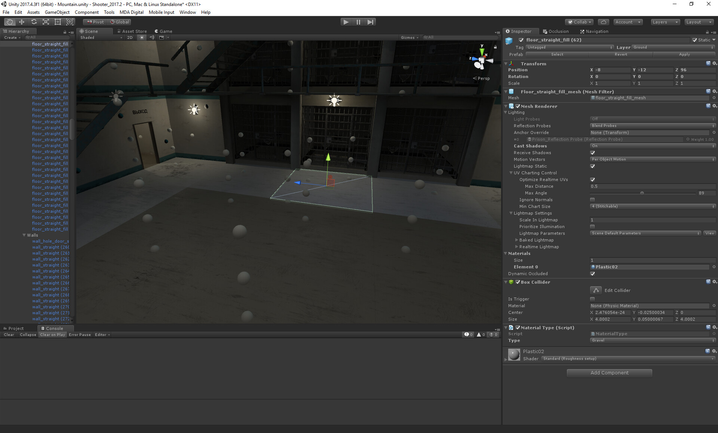Click the Step frame button
This screenshot has width=718, height=433.
click(370, 22)
